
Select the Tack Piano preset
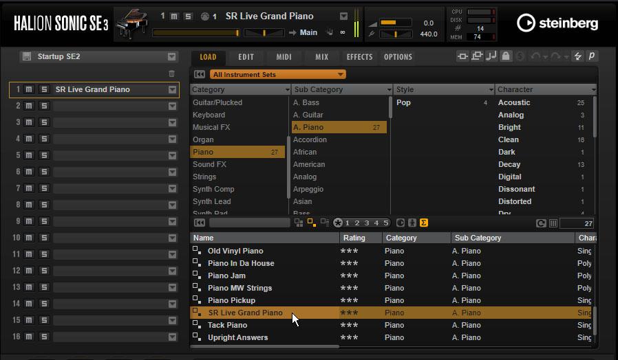227,325
